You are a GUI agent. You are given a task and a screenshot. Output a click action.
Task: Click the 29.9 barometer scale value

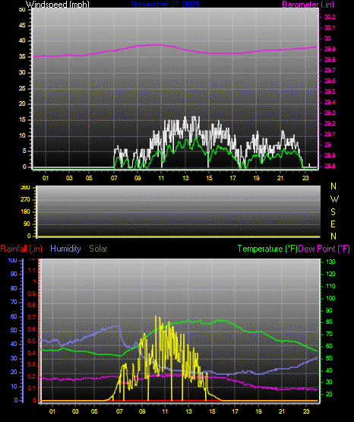pos(330,49)
